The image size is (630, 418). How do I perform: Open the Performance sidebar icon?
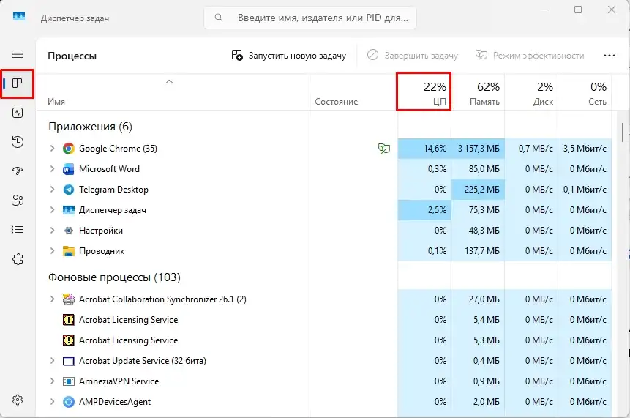18,113
